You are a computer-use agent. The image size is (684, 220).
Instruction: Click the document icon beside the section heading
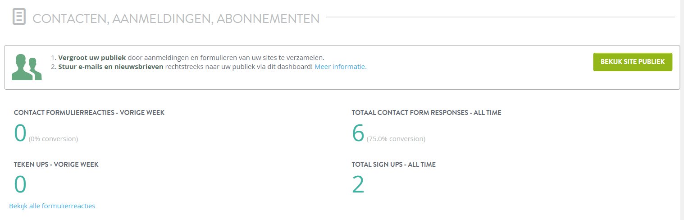pos(19,17)
